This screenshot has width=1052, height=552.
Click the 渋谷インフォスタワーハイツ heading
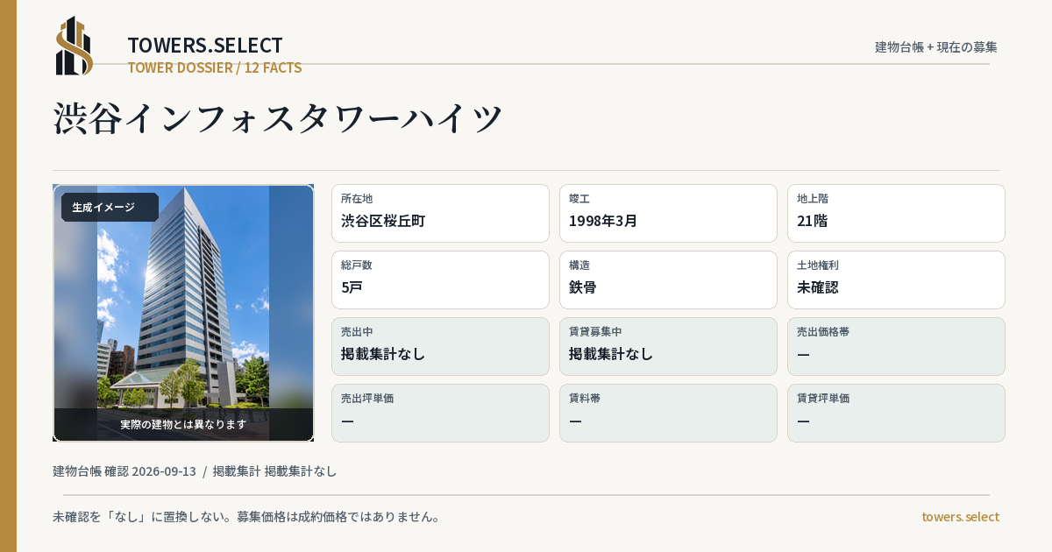click(278, 118)
